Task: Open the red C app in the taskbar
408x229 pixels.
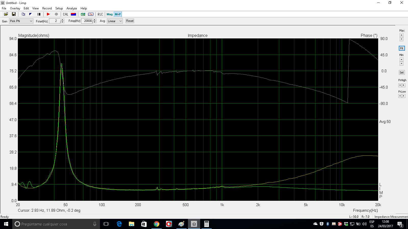Action: 169,224
